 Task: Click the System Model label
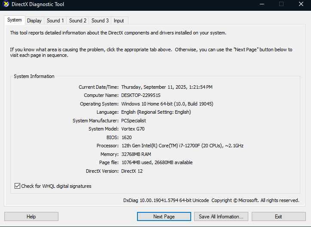point(104,129)
